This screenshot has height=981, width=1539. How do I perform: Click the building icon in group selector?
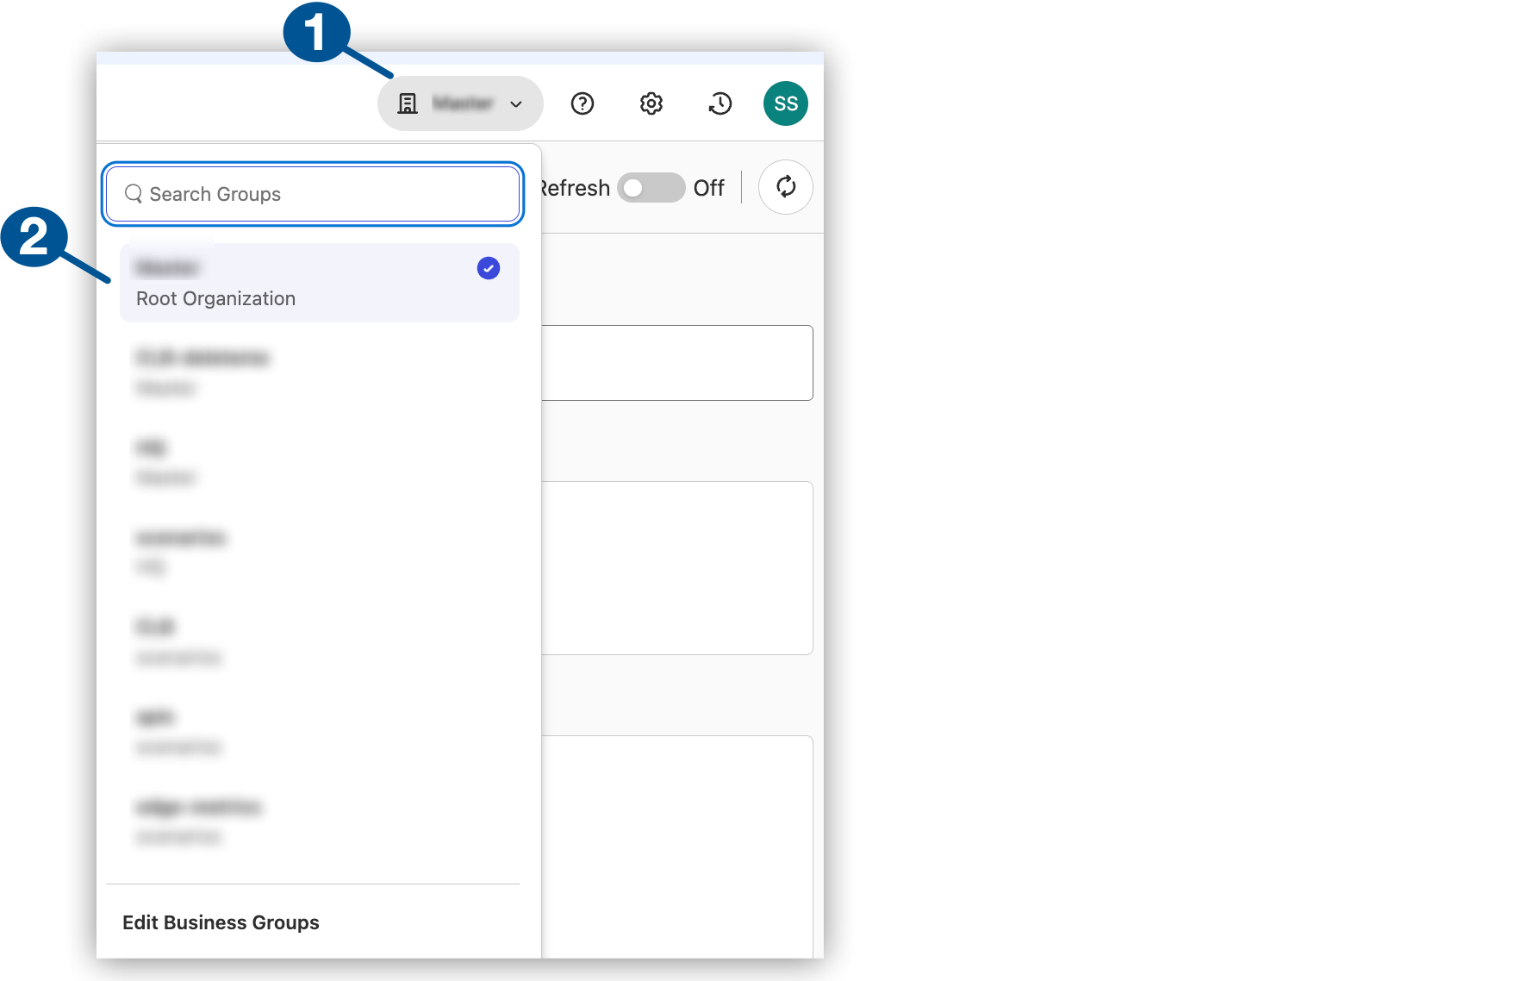pyautogui.click(x=408, y=103)
